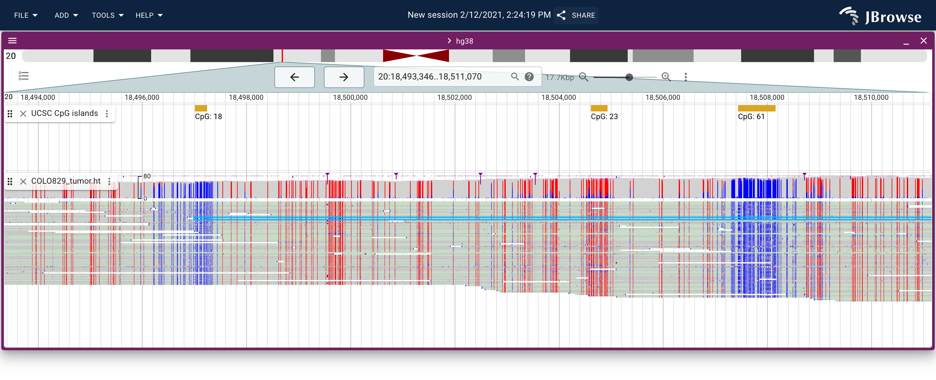Viewport: 936px width, 380px height.
Task: Open the location search help icon
Action: pos(529,77)
